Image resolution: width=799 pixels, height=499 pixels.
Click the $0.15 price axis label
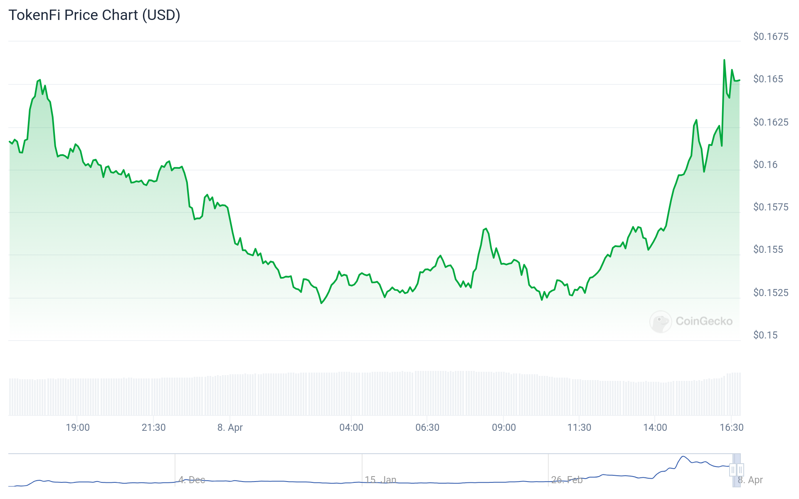pos(765,335)
